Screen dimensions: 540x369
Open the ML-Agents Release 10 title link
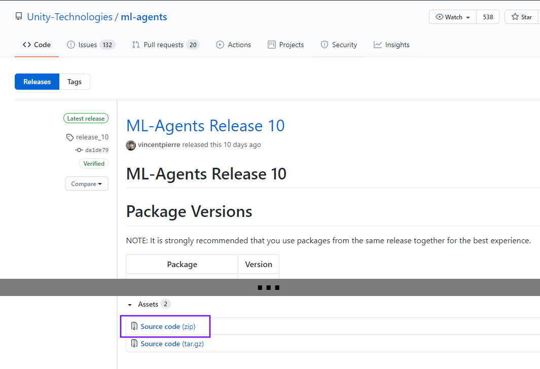click(205, 126)
